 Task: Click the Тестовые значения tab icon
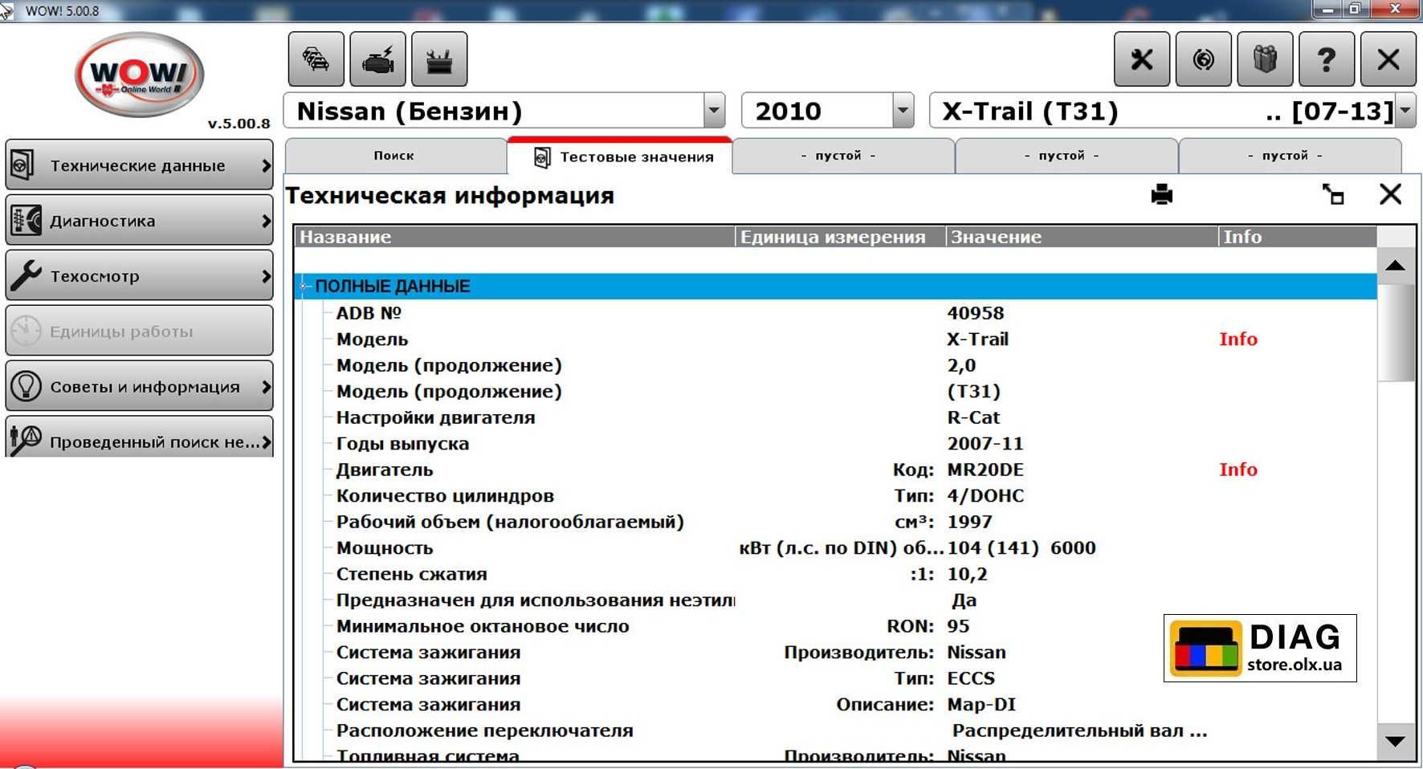click(542, 157)
